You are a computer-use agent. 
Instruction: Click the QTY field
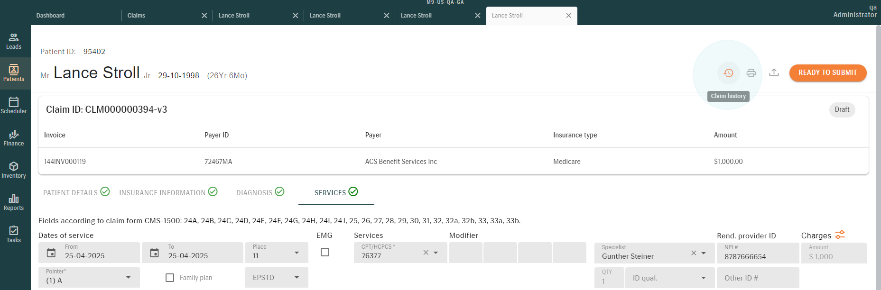[609, 278]
